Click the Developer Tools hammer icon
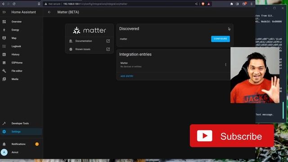This screenshot has height=162, width=288. point(4,123)
